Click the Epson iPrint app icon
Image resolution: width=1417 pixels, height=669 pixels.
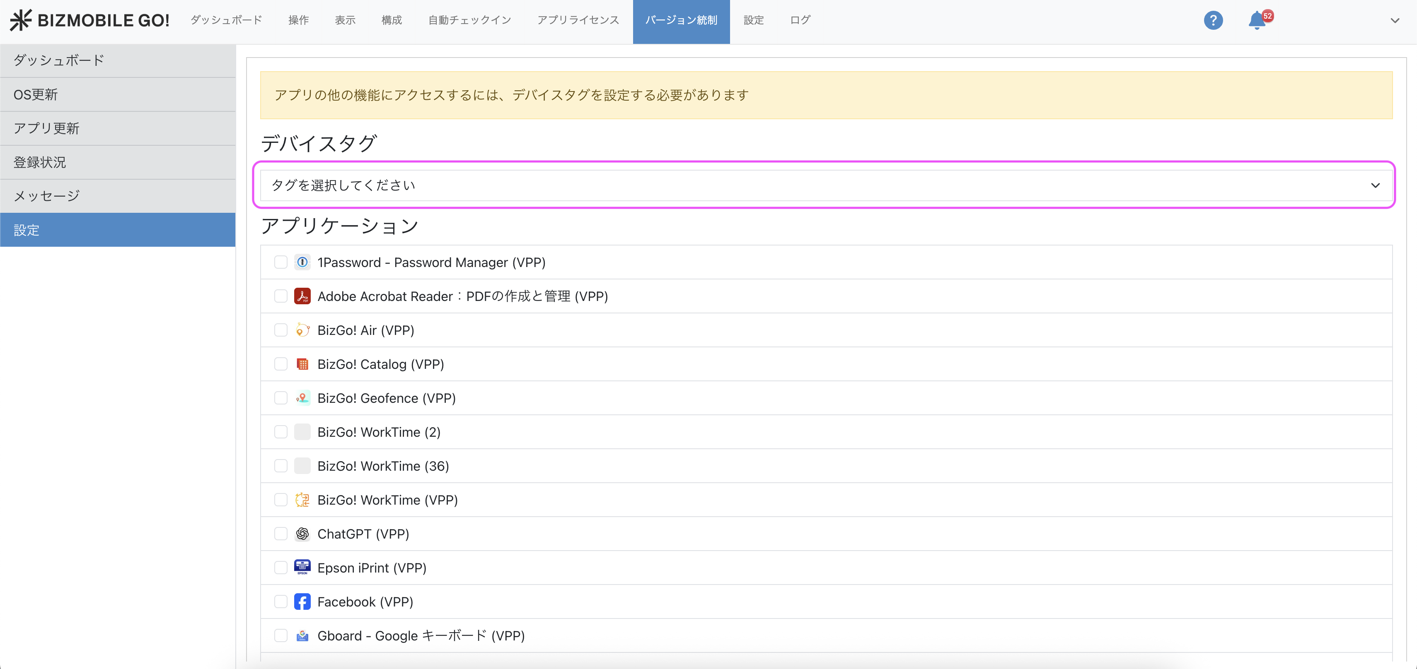(302, 568)
